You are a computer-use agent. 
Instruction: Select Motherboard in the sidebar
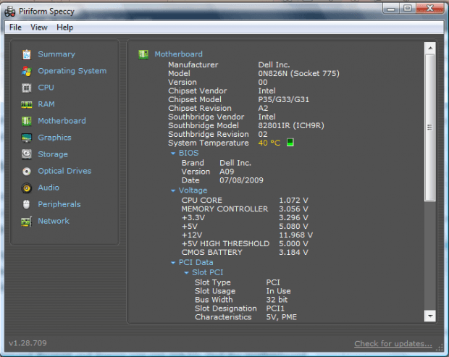coord(62,121)
